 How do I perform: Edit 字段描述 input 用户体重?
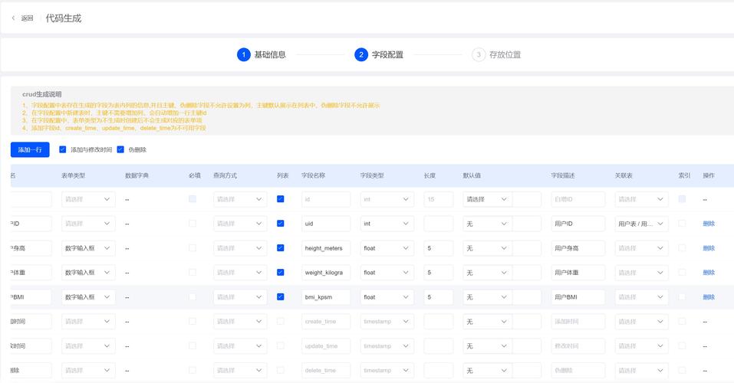click(x=578, y=272)
